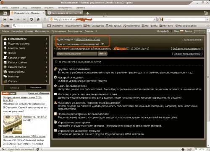This screenshot has width=210, height=152.
Task: Go back with the left arrow icon
Action: pos(11,19)
